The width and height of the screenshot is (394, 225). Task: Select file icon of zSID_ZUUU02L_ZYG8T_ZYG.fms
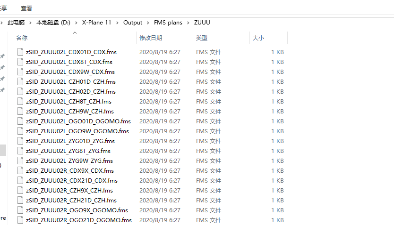(x=20, y=151)
